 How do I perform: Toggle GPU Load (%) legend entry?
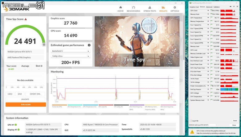pyautogui.click(x=106, y=106)
